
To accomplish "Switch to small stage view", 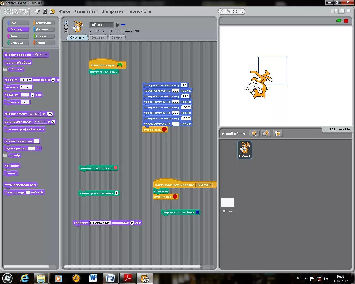I will (334, 11).
